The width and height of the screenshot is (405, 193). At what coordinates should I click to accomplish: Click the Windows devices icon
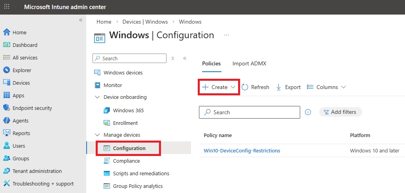(x=97, y=72)
